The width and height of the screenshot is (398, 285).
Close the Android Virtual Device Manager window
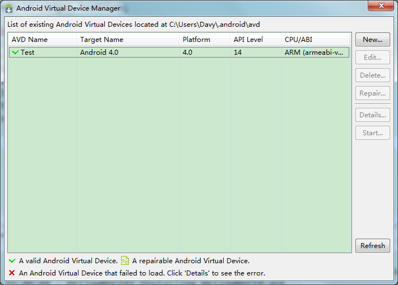click(381, 6)
